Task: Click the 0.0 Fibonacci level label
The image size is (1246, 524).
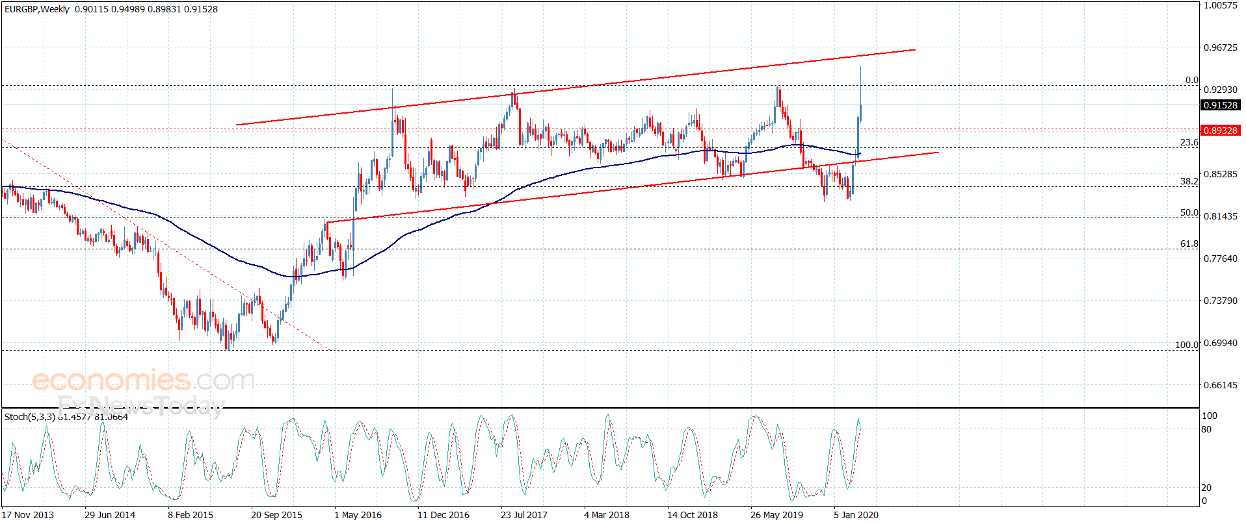Action: tap(1192, 80)
